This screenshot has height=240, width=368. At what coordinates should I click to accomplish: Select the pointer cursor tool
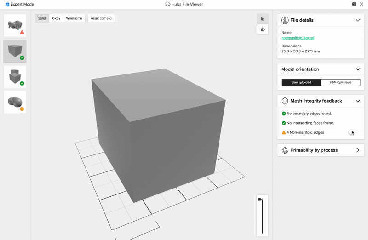(x=262, y=19)
